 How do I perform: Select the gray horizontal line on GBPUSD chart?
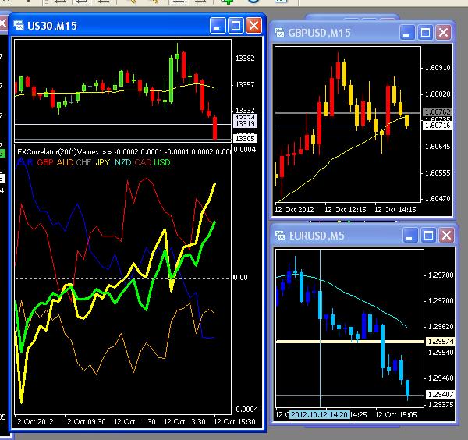click(x=348, y=112)
